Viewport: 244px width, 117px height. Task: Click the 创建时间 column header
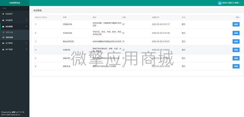pyautogui.click(x=156, y=17)
